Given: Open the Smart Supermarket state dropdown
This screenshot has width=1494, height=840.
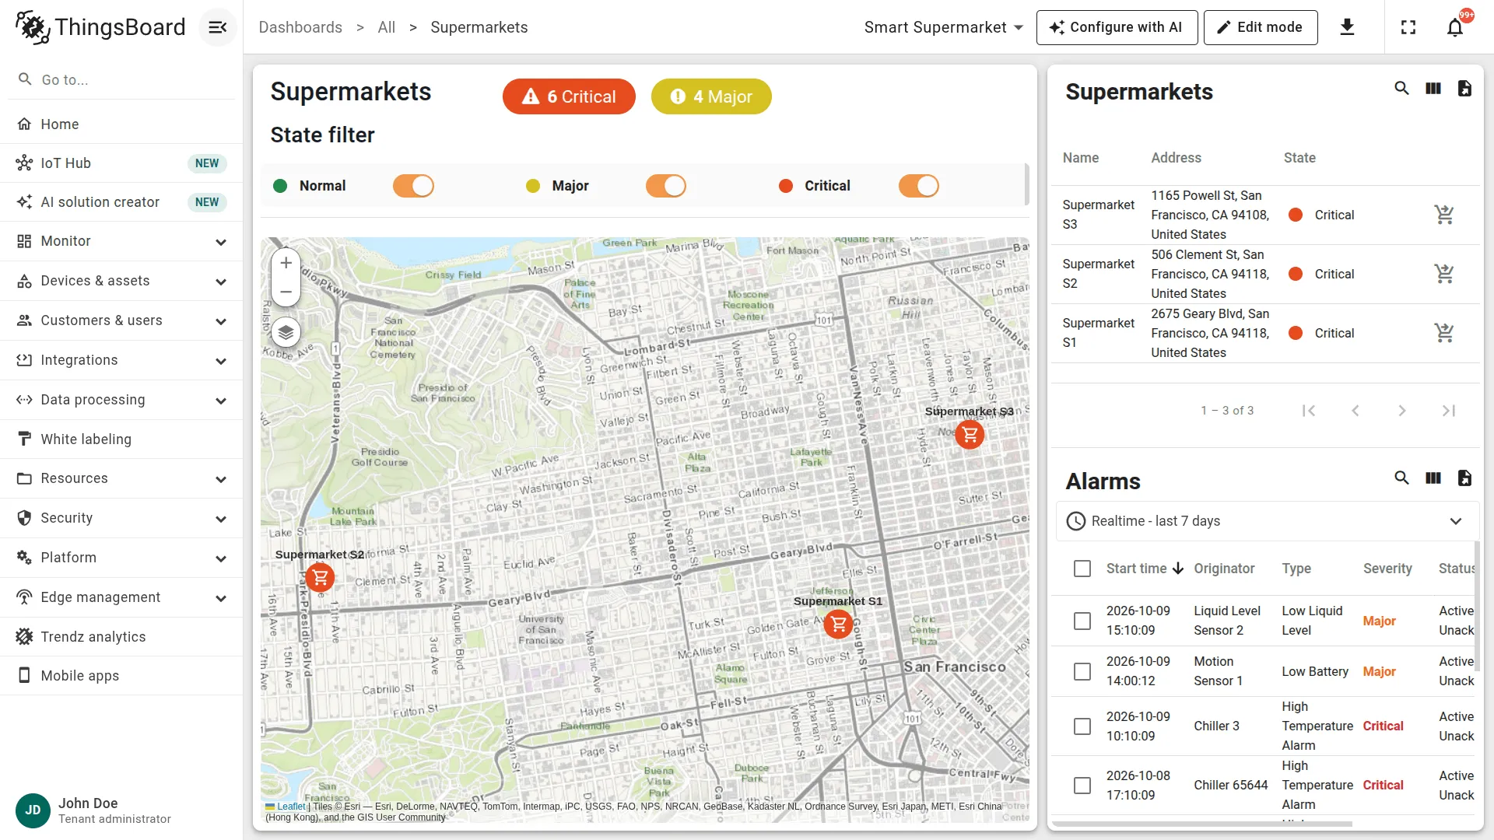Looking at the screenshot, I should [943, 27].
